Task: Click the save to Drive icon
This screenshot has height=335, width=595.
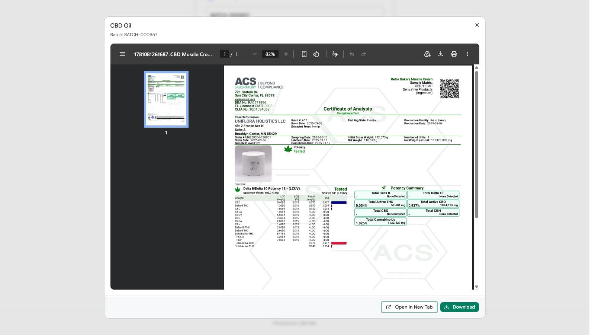Action: point(427,54)
